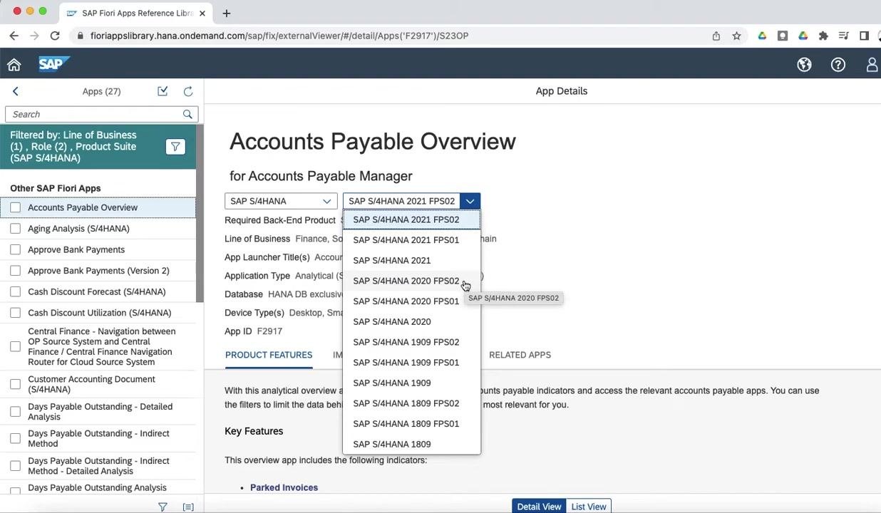Image resolution: width=881 pixels, height=513 pixels.
Task: Select SAP S/4HANA 1809 FPS02 option
Action: [412, 403]
